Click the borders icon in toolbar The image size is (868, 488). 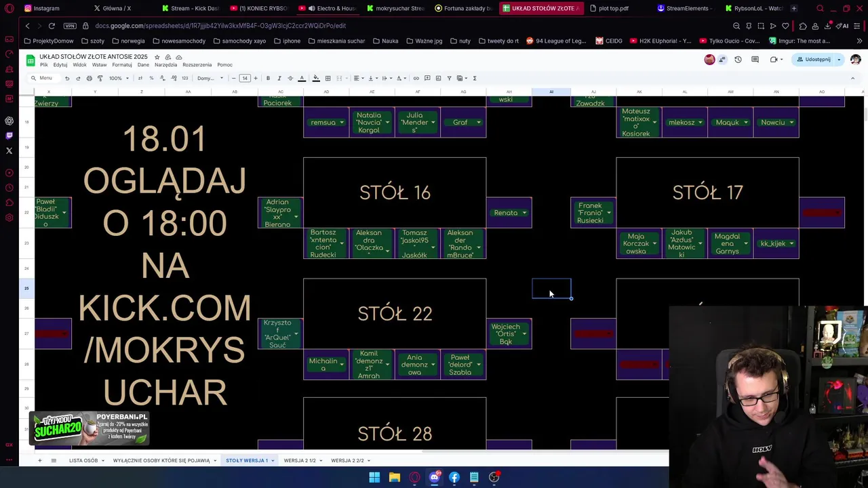tap(328, 78)
